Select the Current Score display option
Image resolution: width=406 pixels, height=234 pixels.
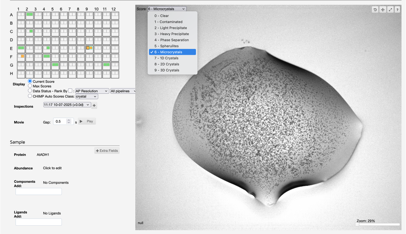point(30,81)
